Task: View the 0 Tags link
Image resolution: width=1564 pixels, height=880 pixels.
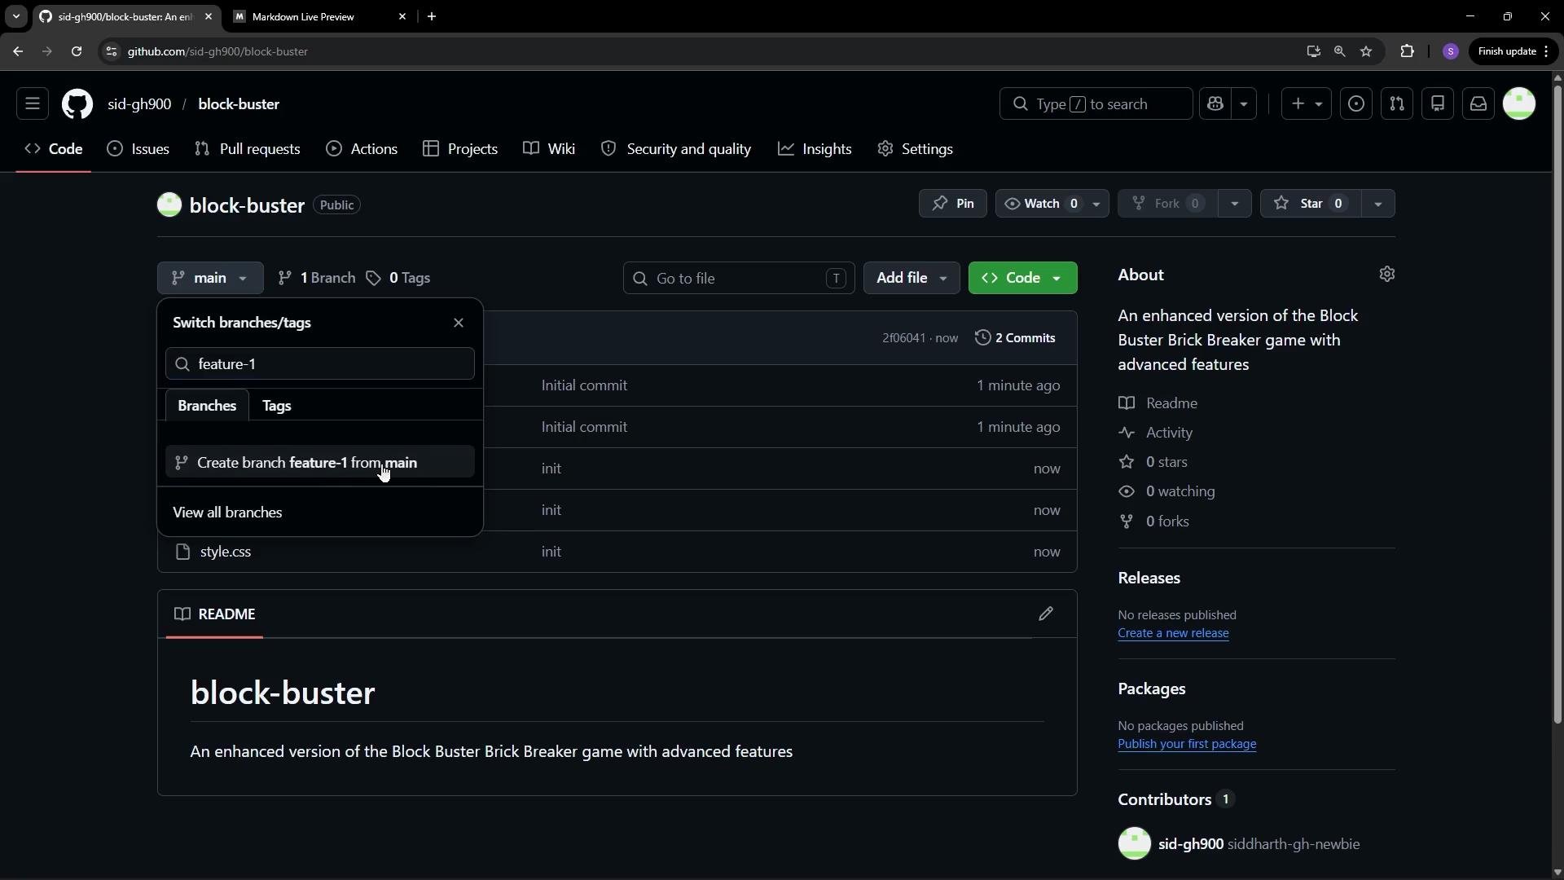Action: click(398, 278)
